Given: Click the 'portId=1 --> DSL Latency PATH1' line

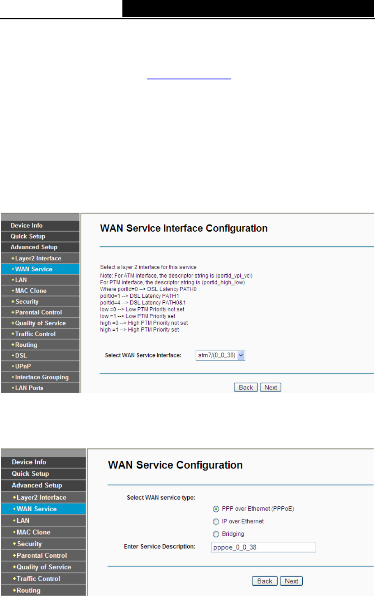Looking at the screenshot, I should (x=140, y=296).
